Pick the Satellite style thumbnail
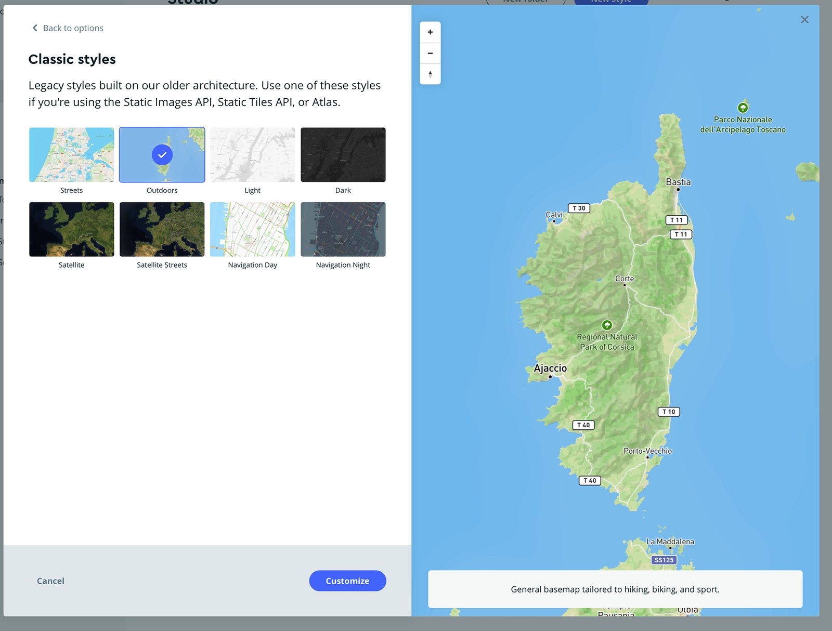The height and width of the screenshot is (631, 832). (72, 229)
